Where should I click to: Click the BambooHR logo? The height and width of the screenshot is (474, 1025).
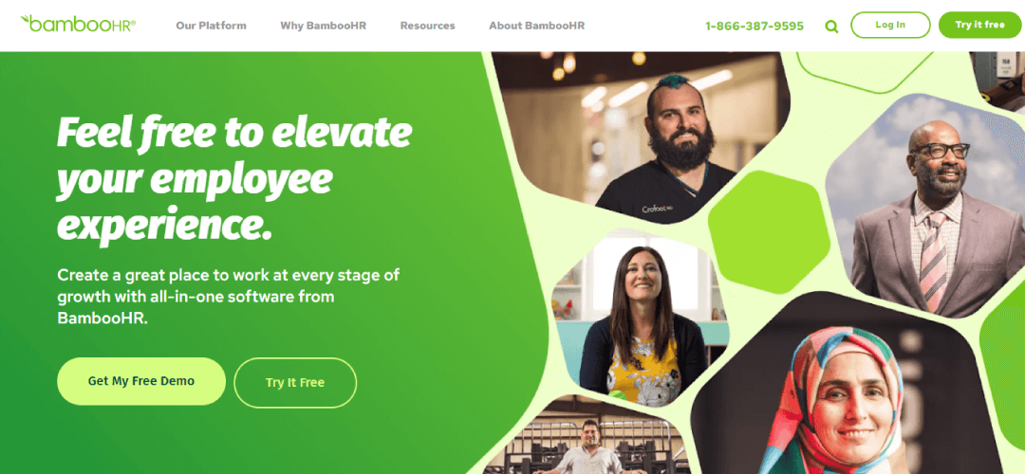[78, 24]
